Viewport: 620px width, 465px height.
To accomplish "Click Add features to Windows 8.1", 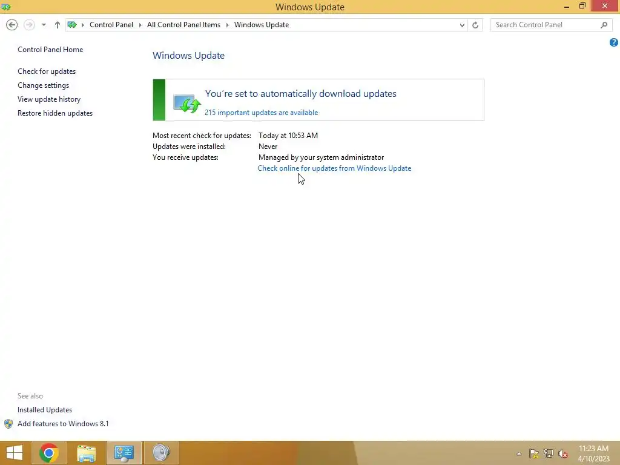I will (x=63, y=423).
